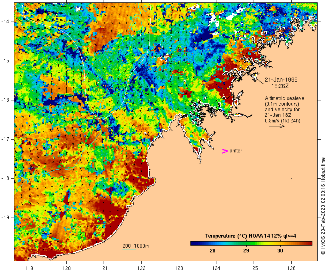Viewport: 328px width, 272px height.
Task: Click the date label 21-Jan-1999
Action: click(281, 80)
